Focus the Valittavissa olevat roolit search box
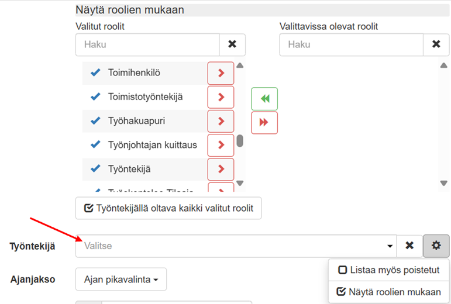Image resolution: width=451 pixels, height=304 pixels. 351,44
